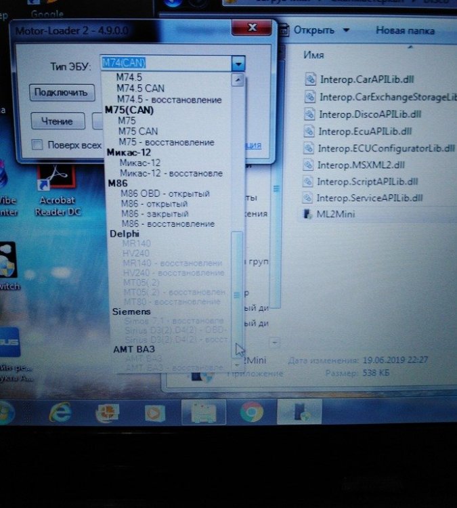Screen dimensions: 457x508
Task: Select Interop.CarExchangeStorageLib file icon
Action: click(x=310, y=97)
